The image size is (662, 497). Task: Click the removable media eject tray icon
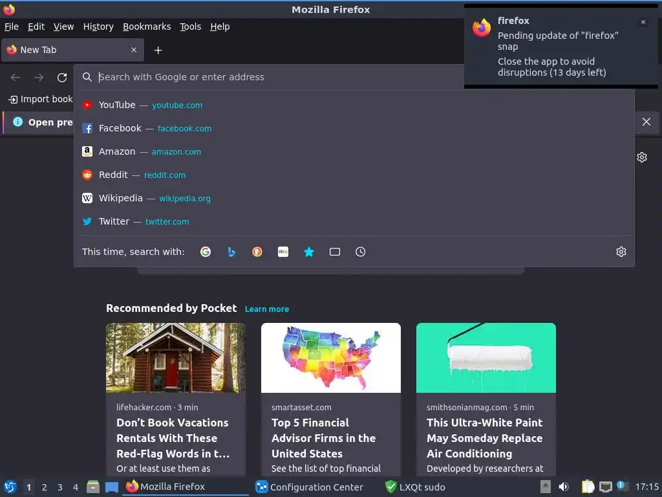point(546,487)
